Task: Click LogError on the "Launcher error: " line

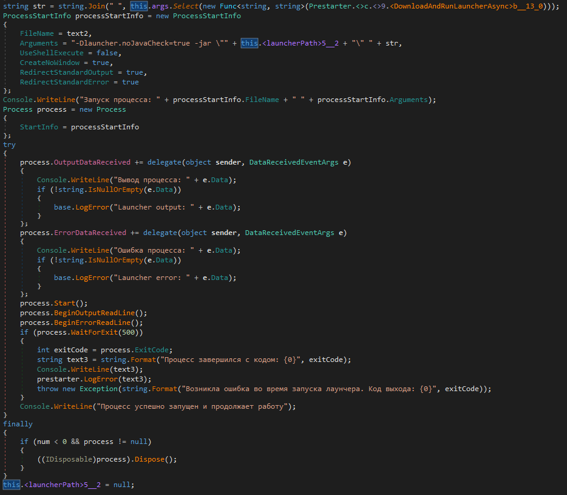Action: pyautogui.click(x=92, y=278)
